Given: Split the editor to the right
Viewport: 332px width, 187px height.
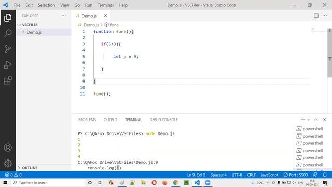Looking at the screenshot, I should (x=316, y=16).
